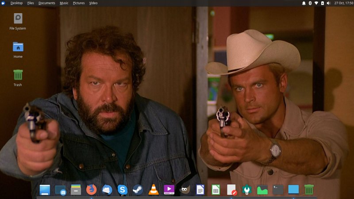Open the Files menu in the top panel
Viewport: 354px width, 199px height.
pos(31,3)
